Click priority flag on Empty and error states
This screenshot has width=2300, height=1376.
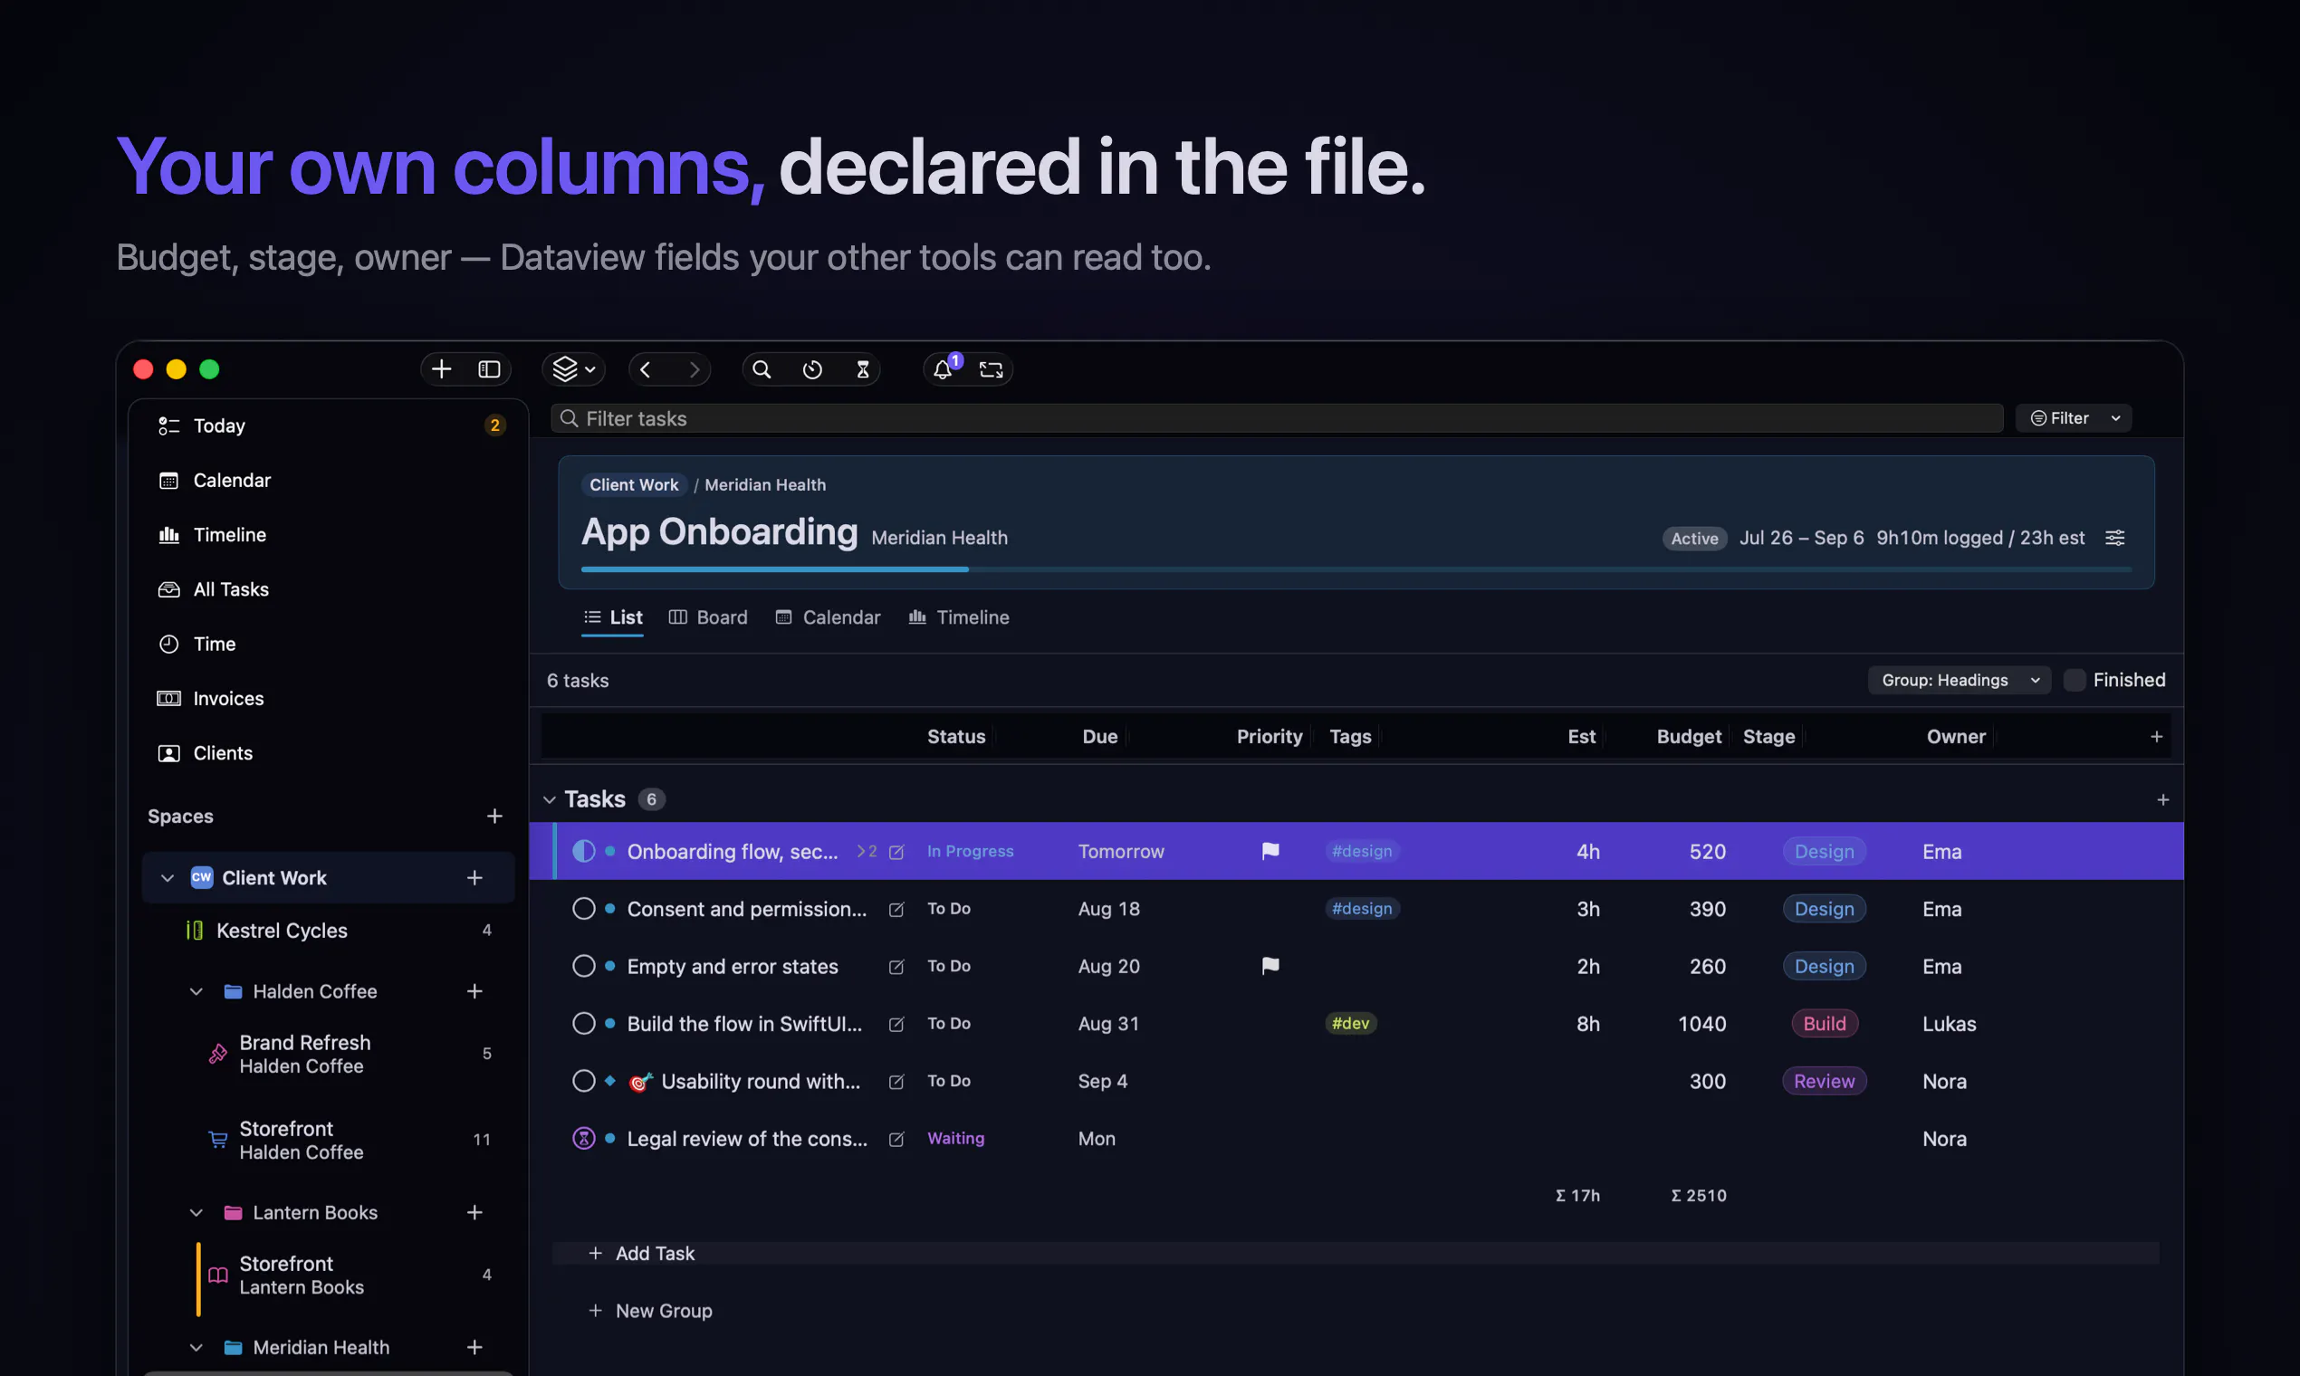1270,966
